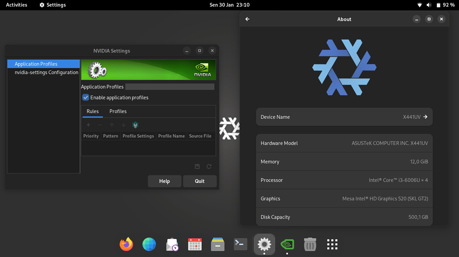The height and width of the screenshot is (257, 459).
Task: Add a new rule with the plus icon
Action: tap(88, 125)
